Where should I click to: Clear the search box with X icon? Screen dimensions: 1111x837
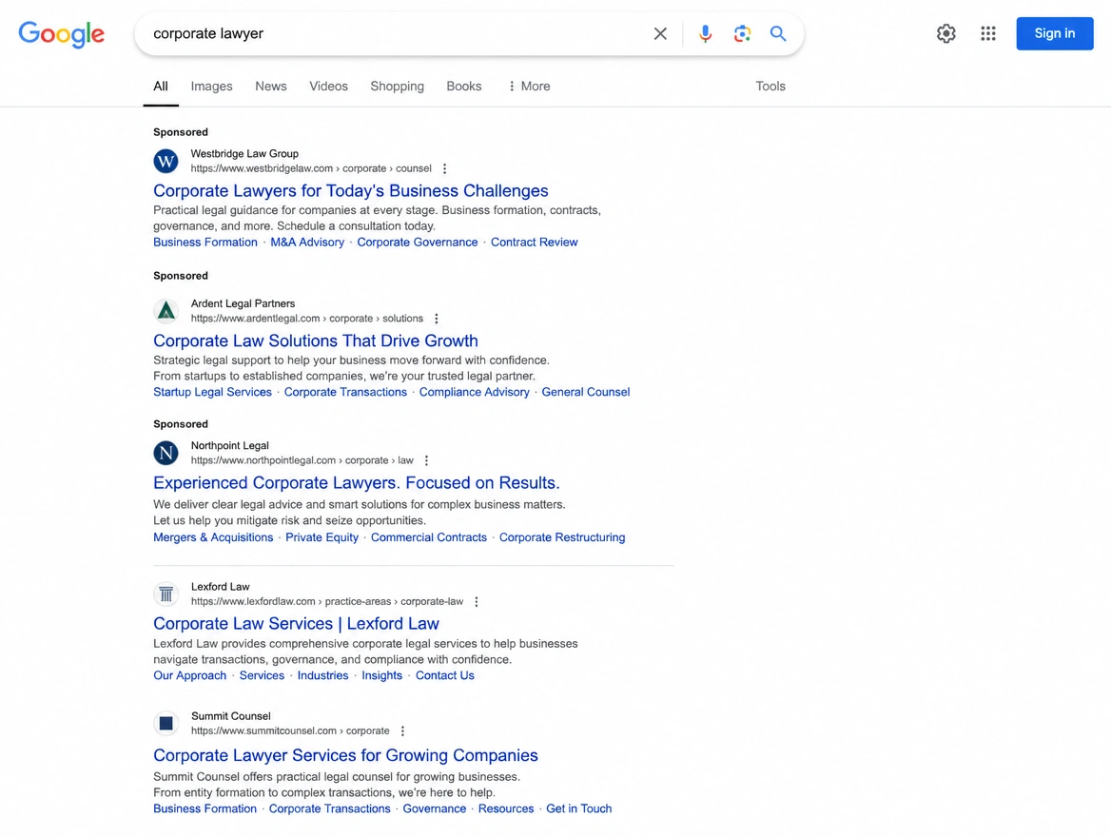(660, 33)
